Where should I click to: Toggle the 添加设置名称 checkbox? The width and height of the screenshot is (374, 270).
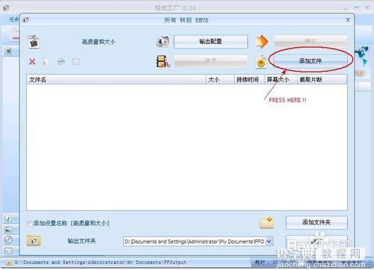pyautogui.click(x=29, y=223)
